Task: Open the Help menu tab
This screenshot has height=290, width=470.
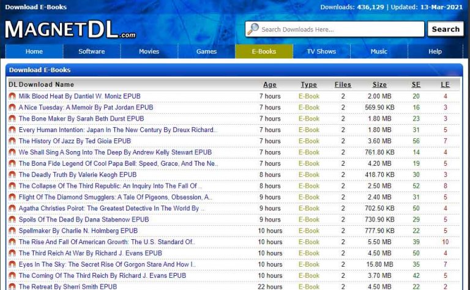Action: point(435,52)
